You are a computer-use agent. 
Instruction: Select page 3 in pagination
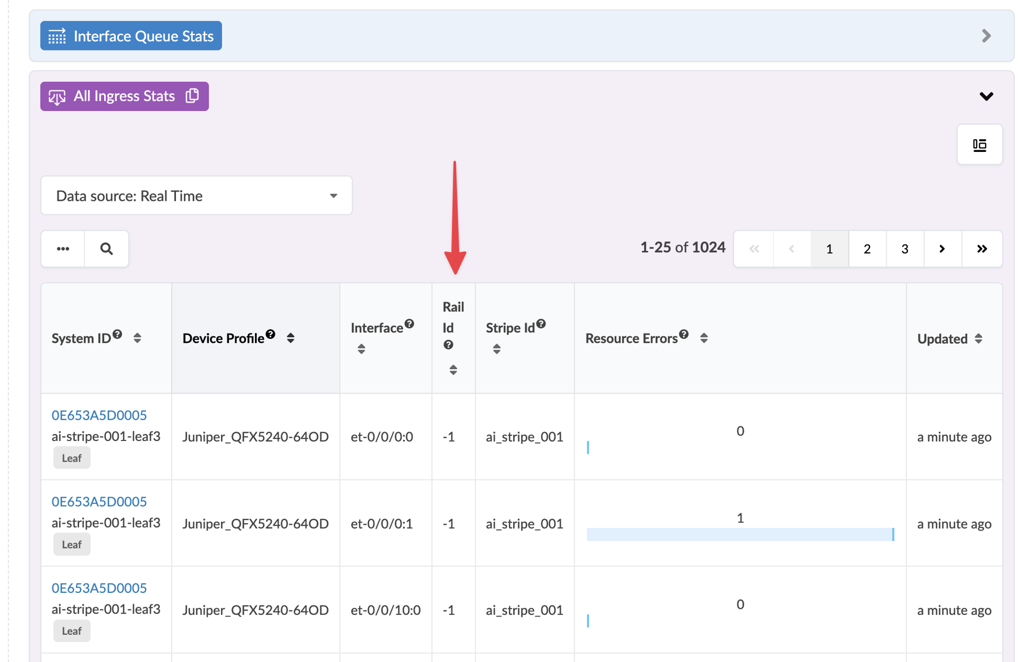pyautogui.click(x=905, y=249)
